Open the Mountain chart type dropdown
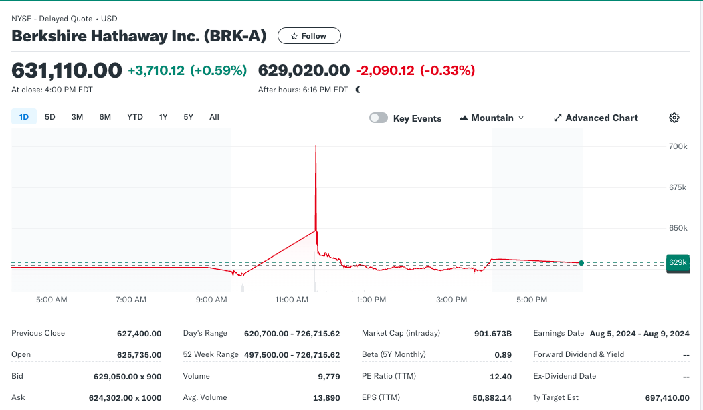Image resolution: width=703 pixels, height=410 pixels. point(492,118)
